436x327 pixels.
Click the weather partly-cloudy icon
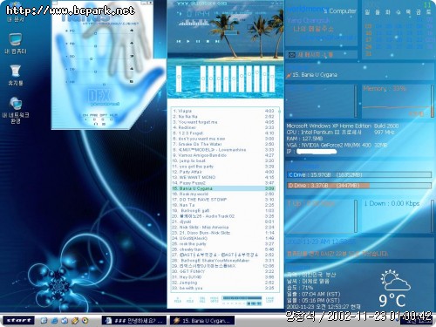point(396,280)
